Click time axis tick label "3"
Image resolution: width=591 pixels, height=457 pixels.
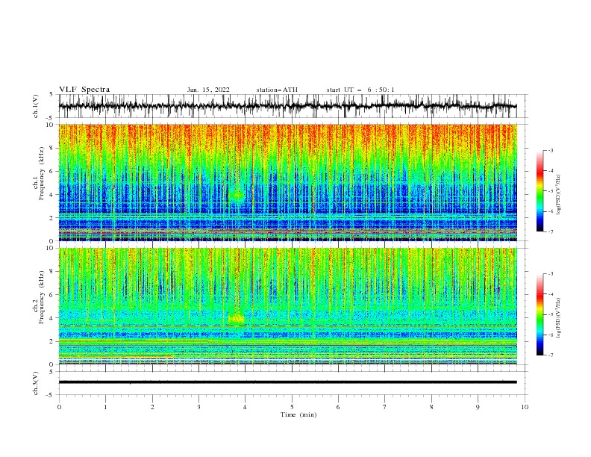click(199, 407)
